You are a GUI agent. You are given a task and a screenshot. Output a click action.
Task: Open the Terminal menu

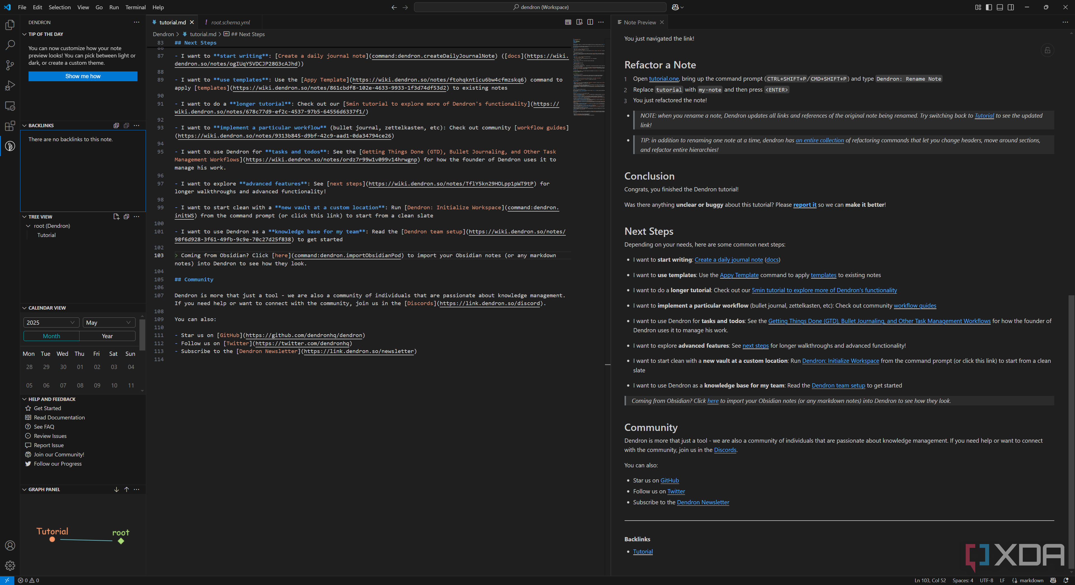(x=135, y=7)
